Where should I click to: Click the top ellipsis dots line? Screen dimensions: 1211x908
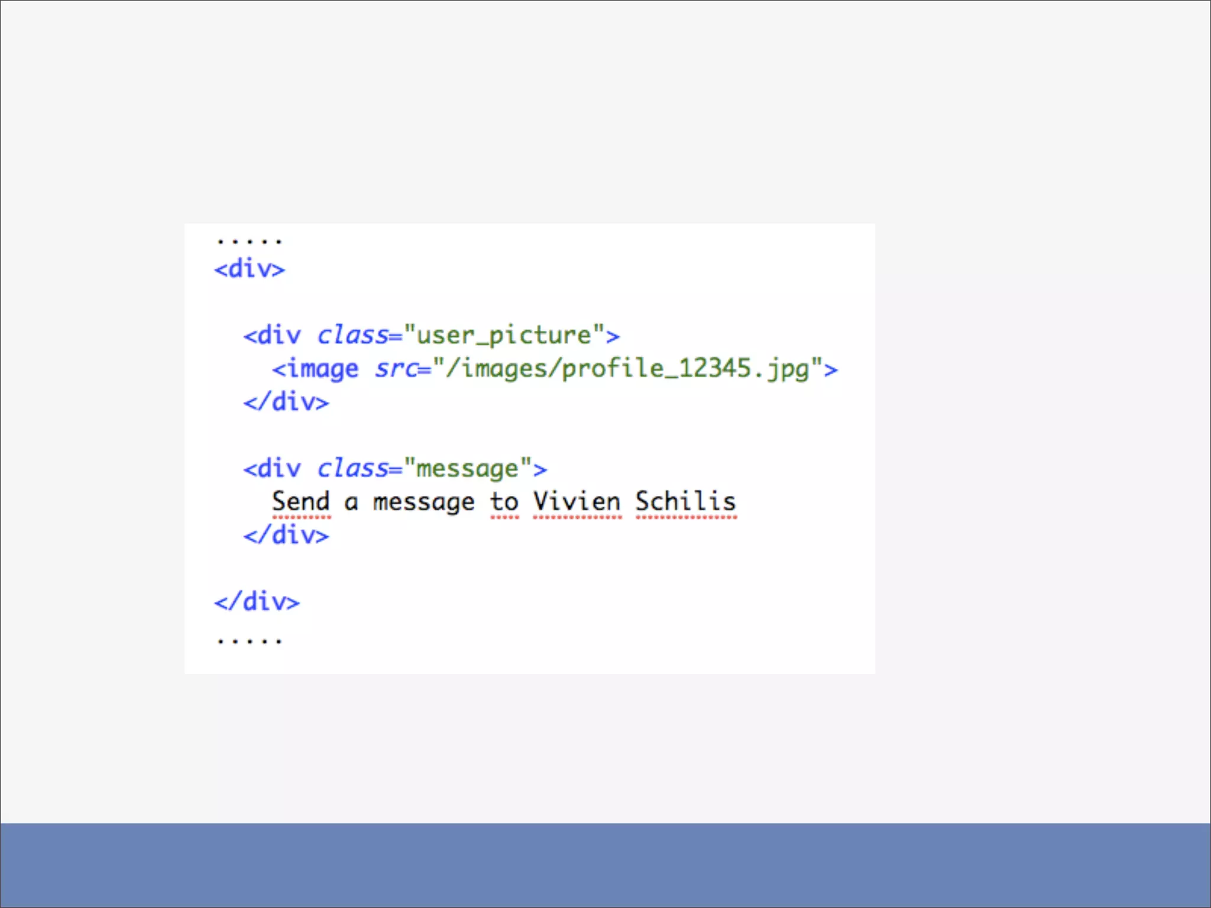click(x=249, y=241)
